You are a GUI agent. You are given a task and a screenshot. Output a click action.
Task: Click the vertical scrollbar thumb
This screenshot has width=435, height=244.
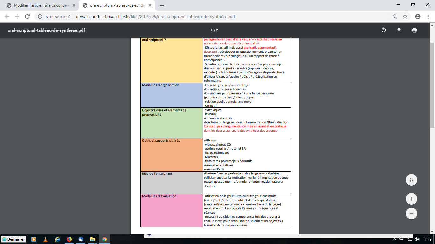coord(432,85)
